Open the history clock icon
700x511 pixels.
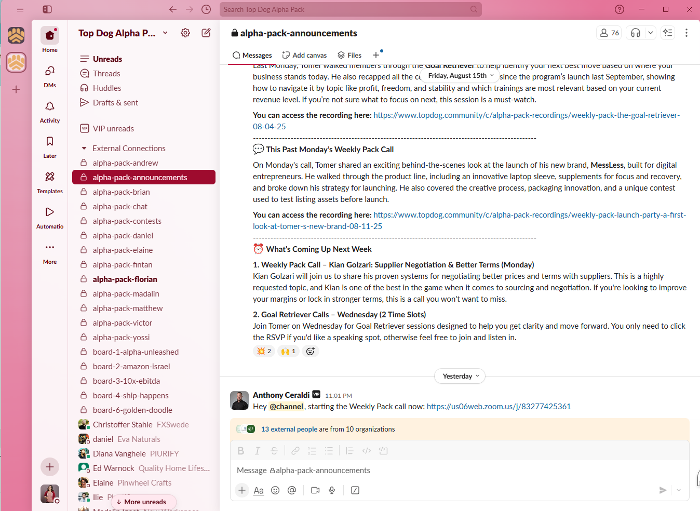(x=206, y=9)
